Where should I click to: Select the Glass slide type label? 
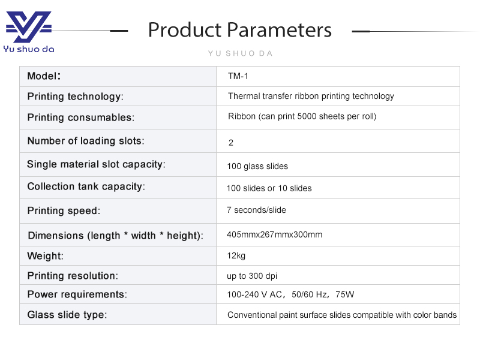(67, 315)
